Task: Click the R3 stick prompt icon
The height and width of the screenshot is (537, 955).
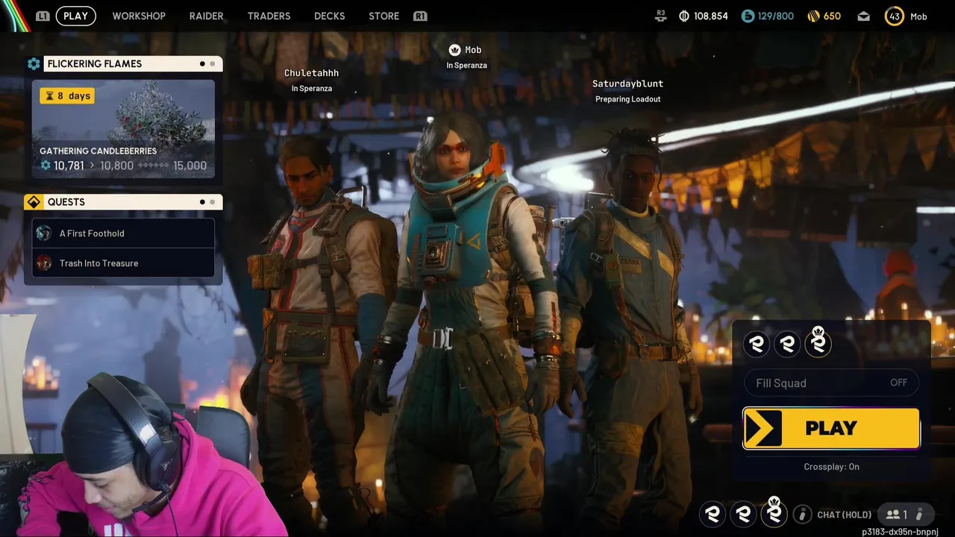Action: click(x=661, y=16)
